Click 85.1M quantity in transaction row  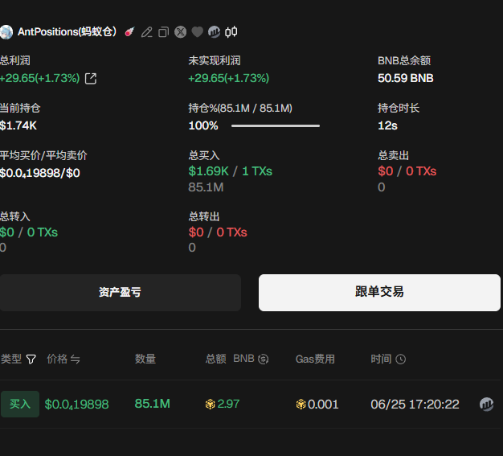tap(153, 404)
